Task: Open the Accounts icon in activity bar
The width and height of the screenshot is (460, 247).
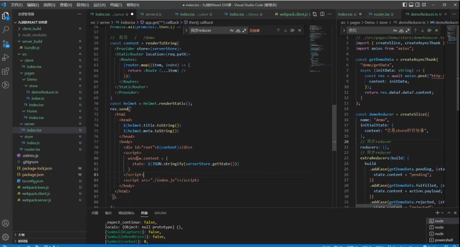Action: (6, 223)
